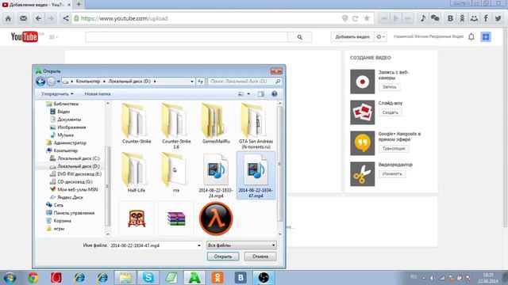Click the music note icon in browser toolbar
The image size is (508, 285).
point(423,18)
